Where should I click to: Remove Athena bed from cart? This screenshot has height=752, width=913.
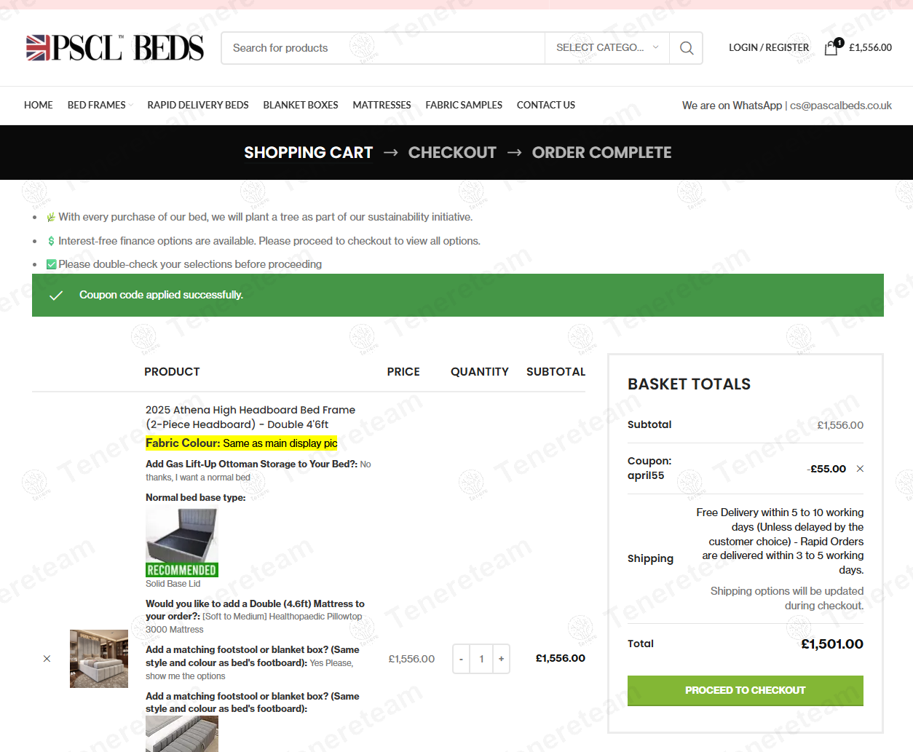pos(47,659)
